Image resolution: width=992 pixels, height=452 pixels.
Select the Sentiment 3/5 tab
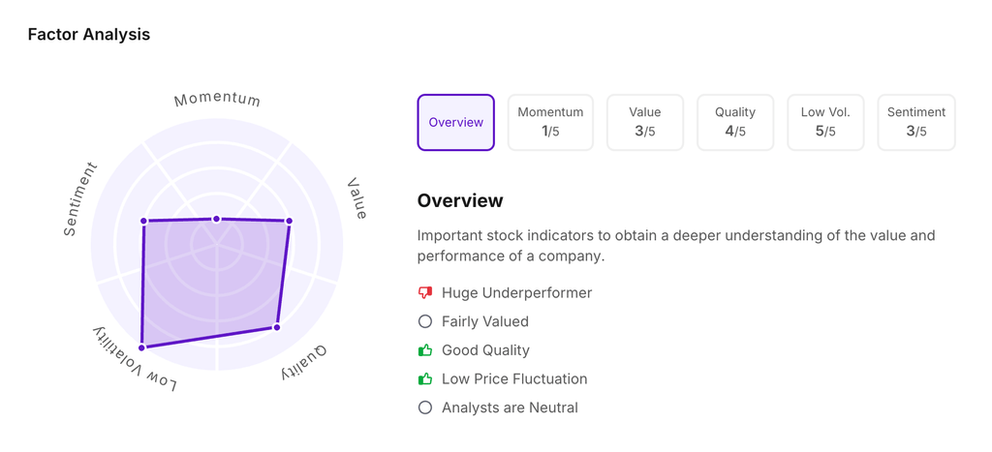[915, 123]
